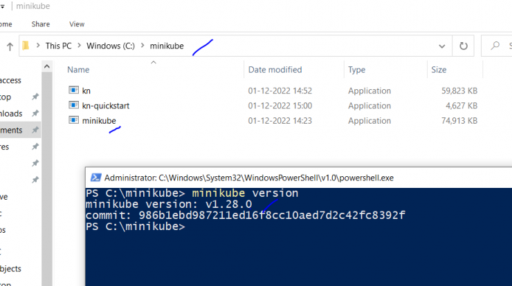
Task: Sort files by the Size column
Action: pos(439,70)
